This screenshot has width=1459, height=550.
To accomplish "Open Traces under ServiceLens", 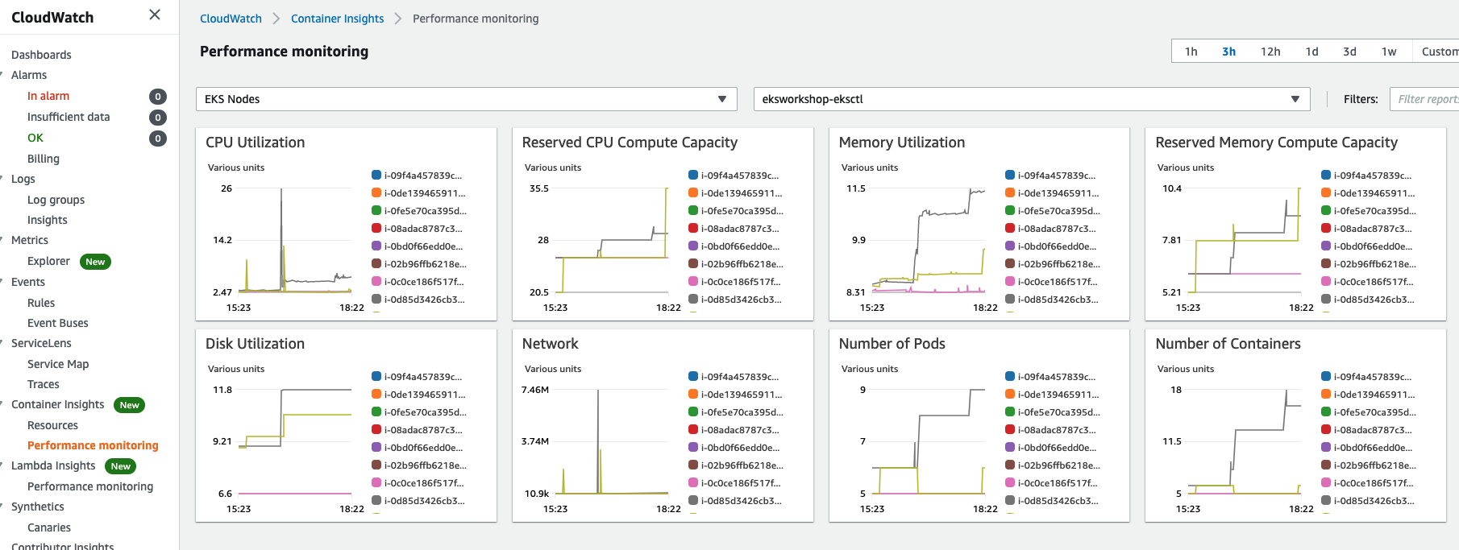I will 44,384.
